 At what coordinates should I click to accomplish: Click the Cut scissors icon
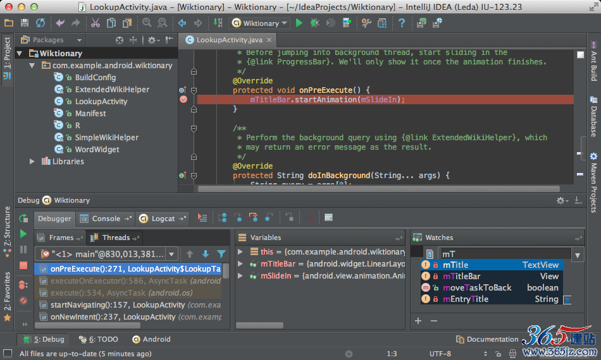[x=96, y=23]
